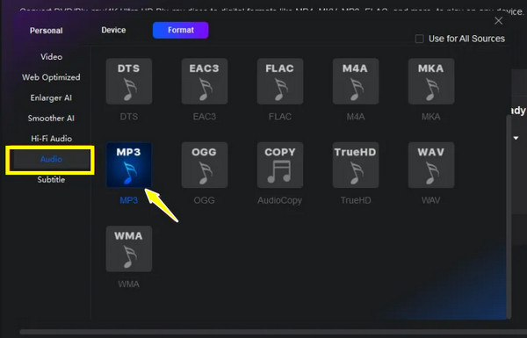Select the Smoother AI category
The image size is (527, 338).
click(x=51, y=119)
